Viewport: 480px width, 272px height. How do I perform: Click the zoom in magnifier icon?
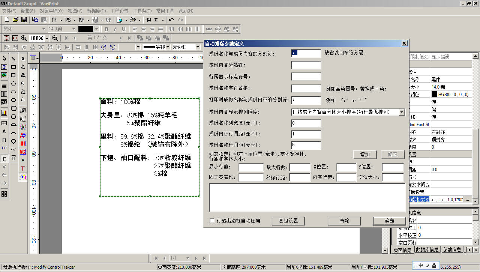[24, 38]
